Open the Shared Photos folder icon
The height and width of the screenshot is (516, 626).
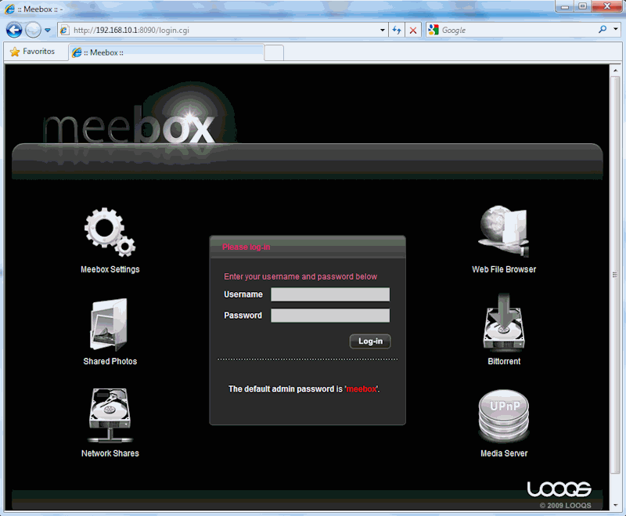coord(109,325)
